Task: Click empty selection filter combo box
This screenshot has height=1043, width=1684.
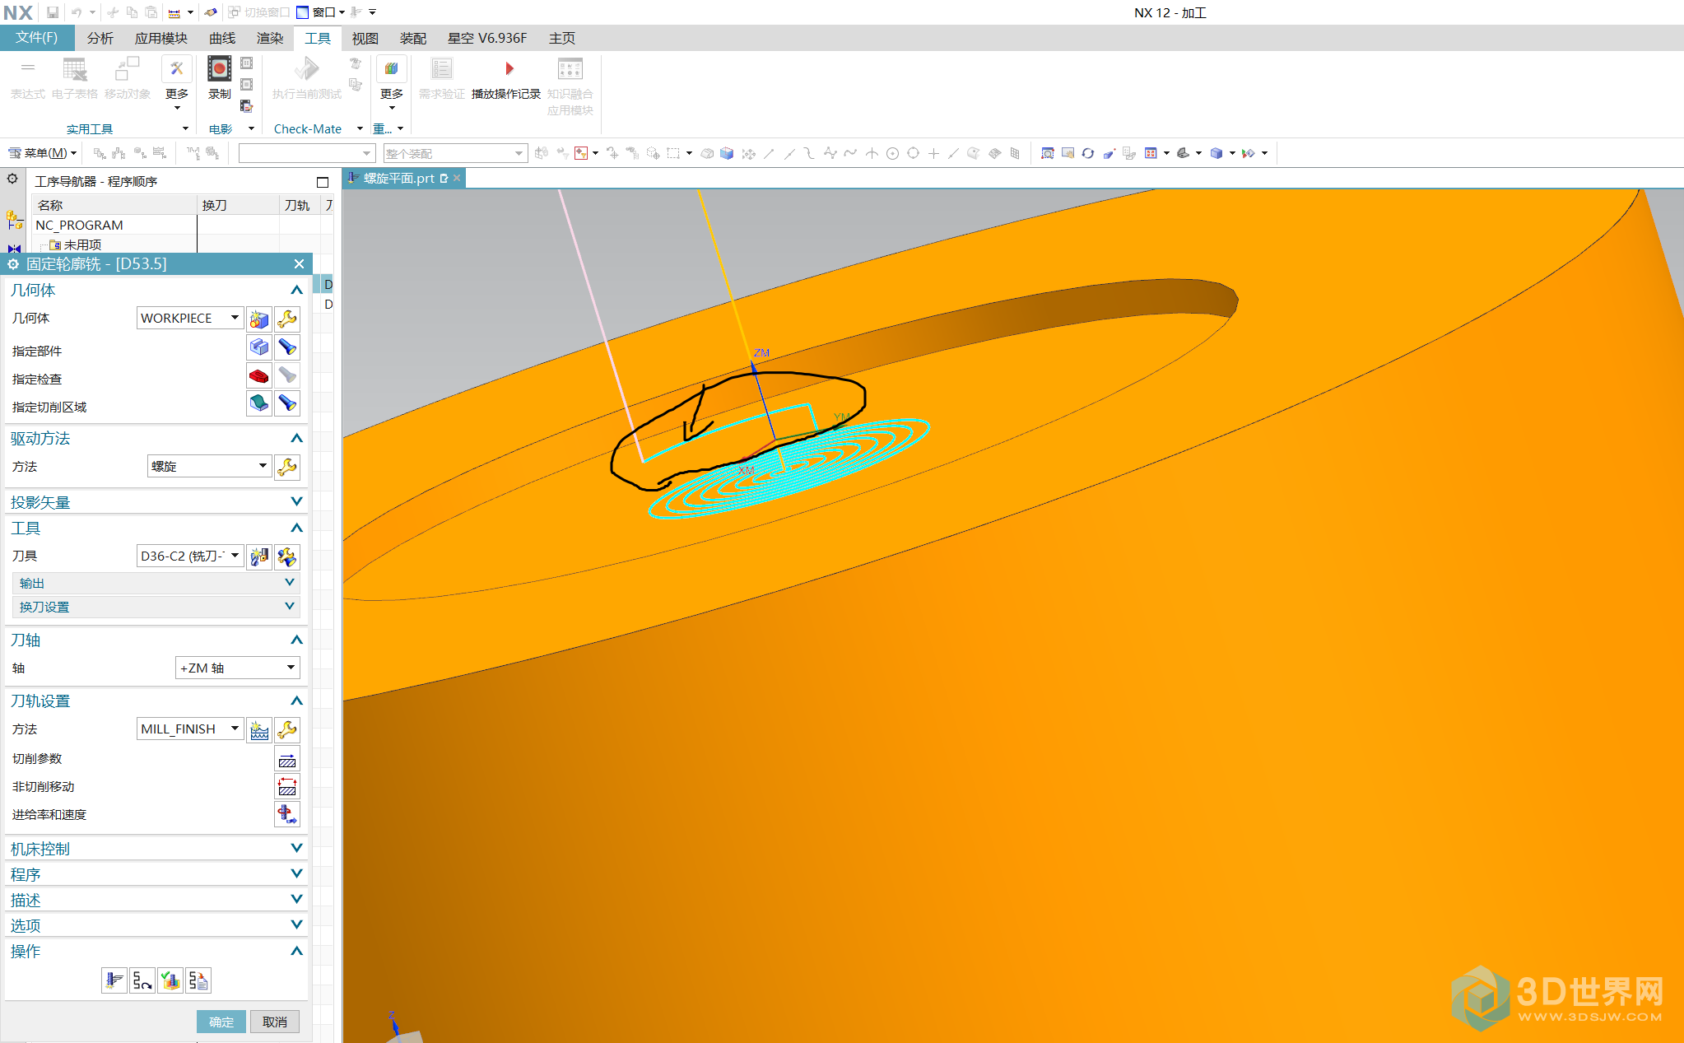Action: pos(307,153)
